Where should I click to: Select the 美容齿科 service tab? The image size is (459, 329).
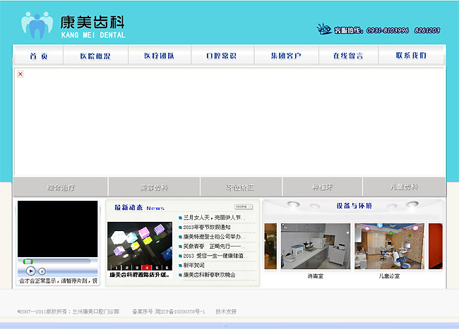[154, 187]
